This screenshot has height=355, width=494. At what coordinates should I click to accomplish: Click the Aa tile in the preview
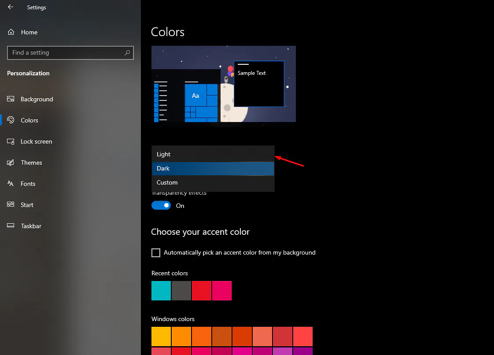tap(195, 96)
